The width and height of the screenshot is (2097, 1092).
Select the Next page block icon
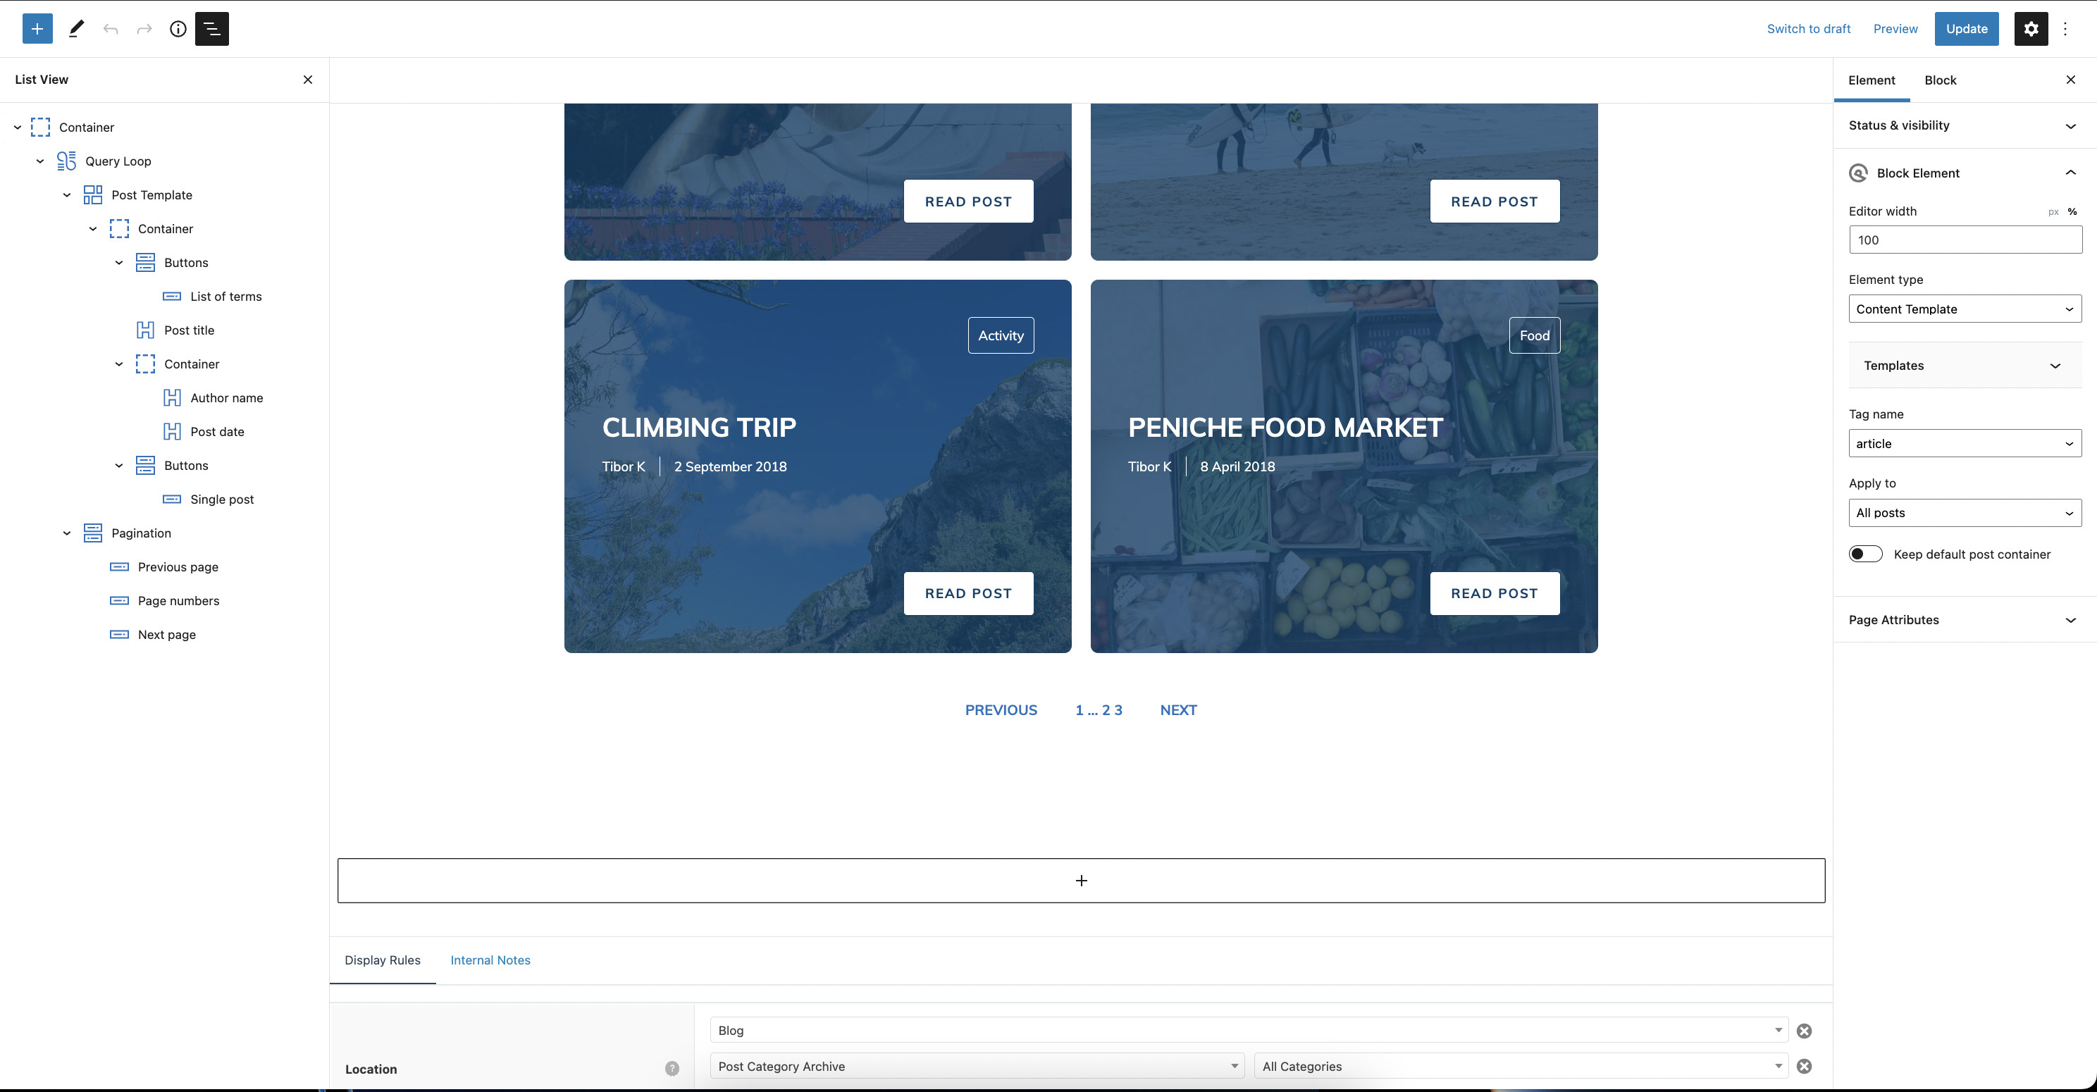(x=120, y=635)
